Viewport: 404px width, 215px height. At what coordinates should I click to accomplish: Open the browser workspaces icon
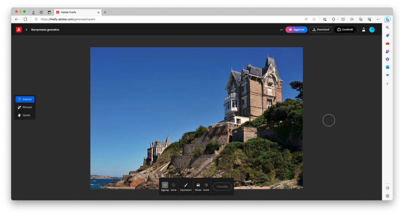click(x=41, y=12)
